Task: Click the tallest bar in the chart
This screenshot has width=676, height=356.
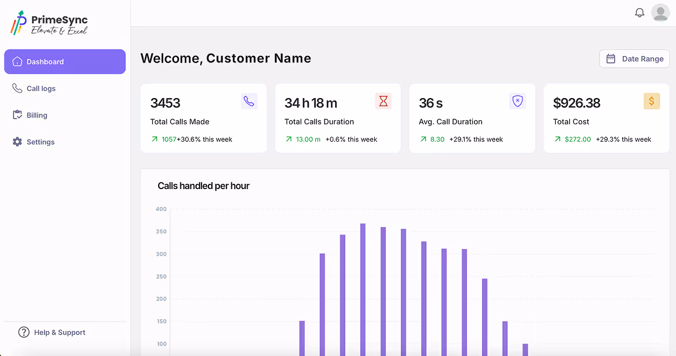Action: (x=363, y=289)
